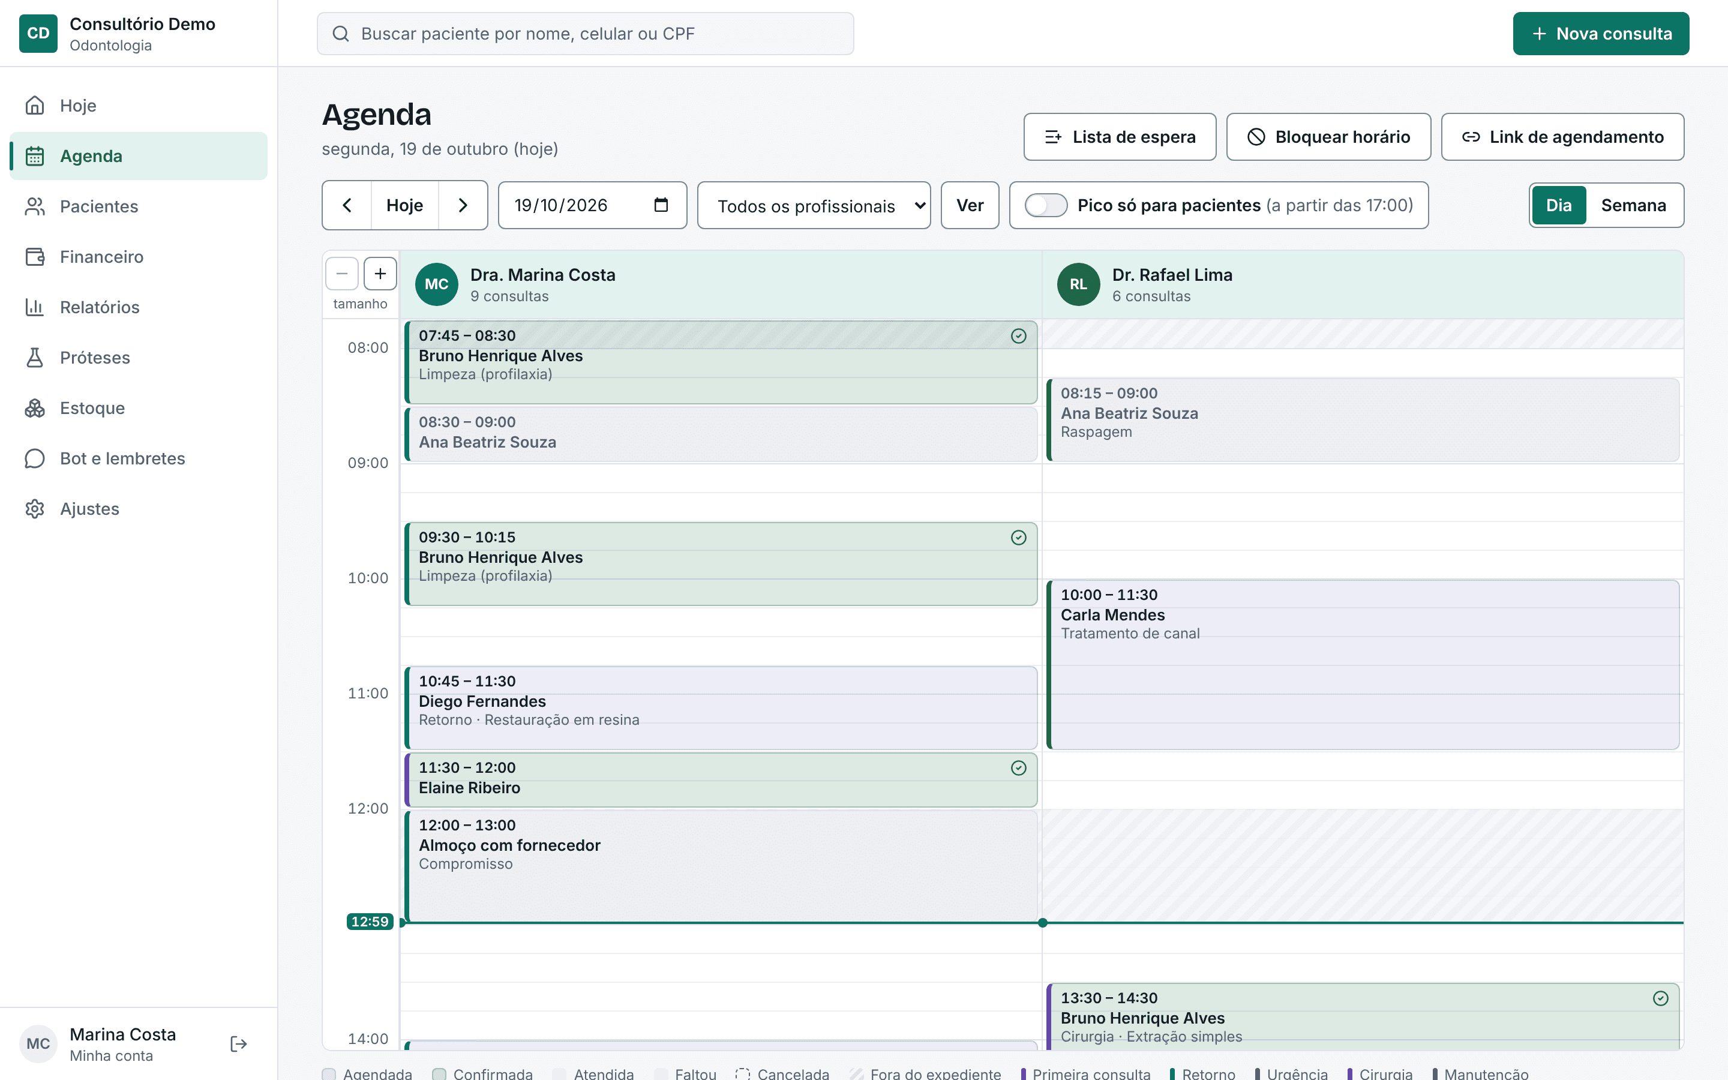Open Relatórios in the sidebar
Image resolution: width=1728 pixels, height=1080 pixels.
coord(139,307)
